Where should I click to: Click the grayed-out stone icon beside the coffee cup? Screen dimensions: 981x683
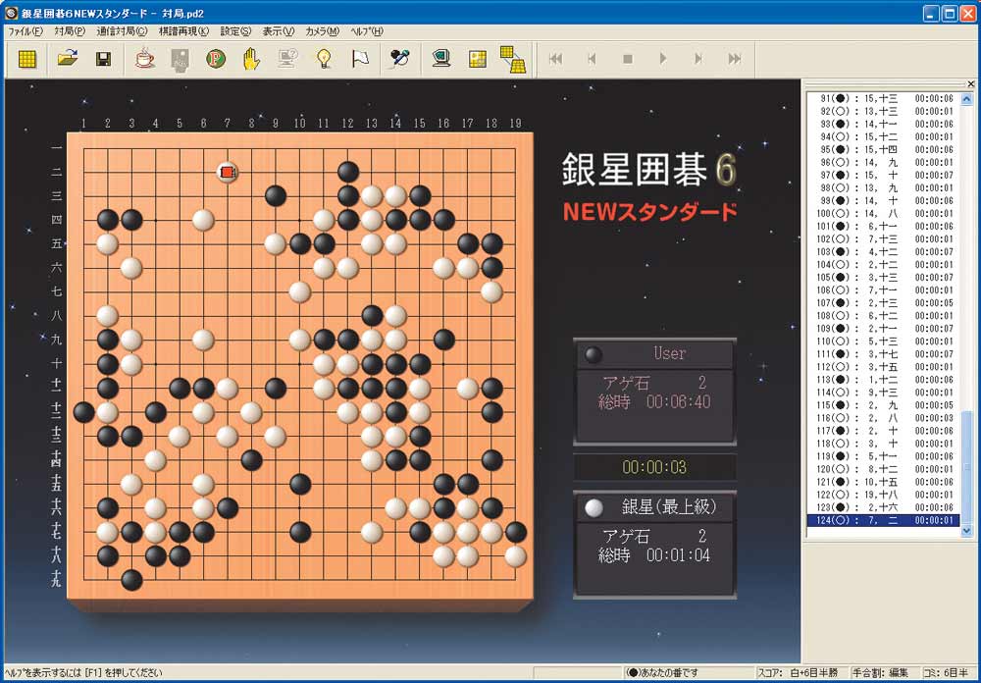pos(181,60)
